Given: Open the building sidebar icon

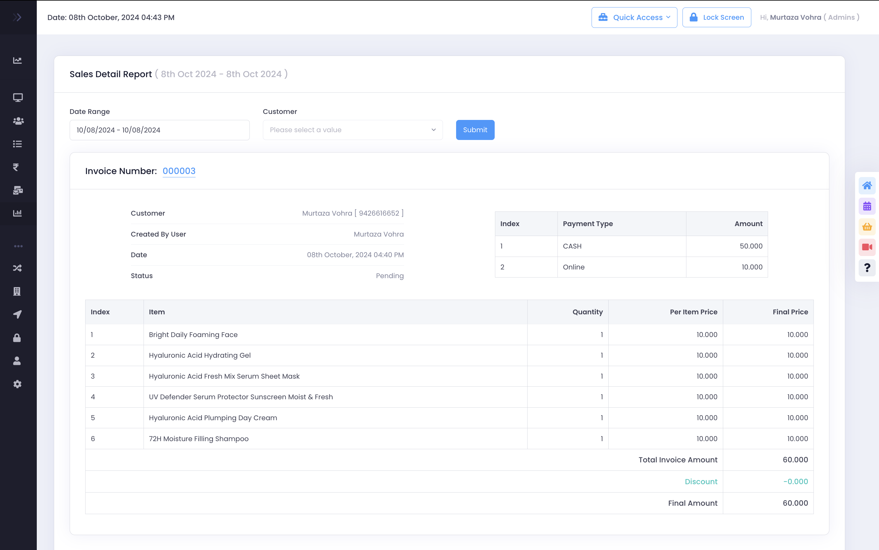Looking at the screenshot, I should pyautogui.click(x=17, y=291).
